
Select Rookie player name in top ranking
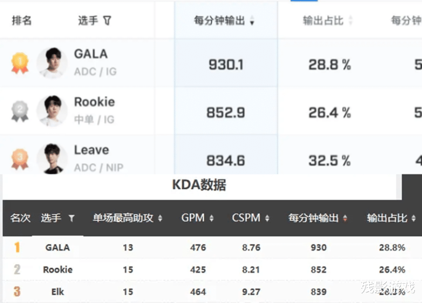coord(94,102)
